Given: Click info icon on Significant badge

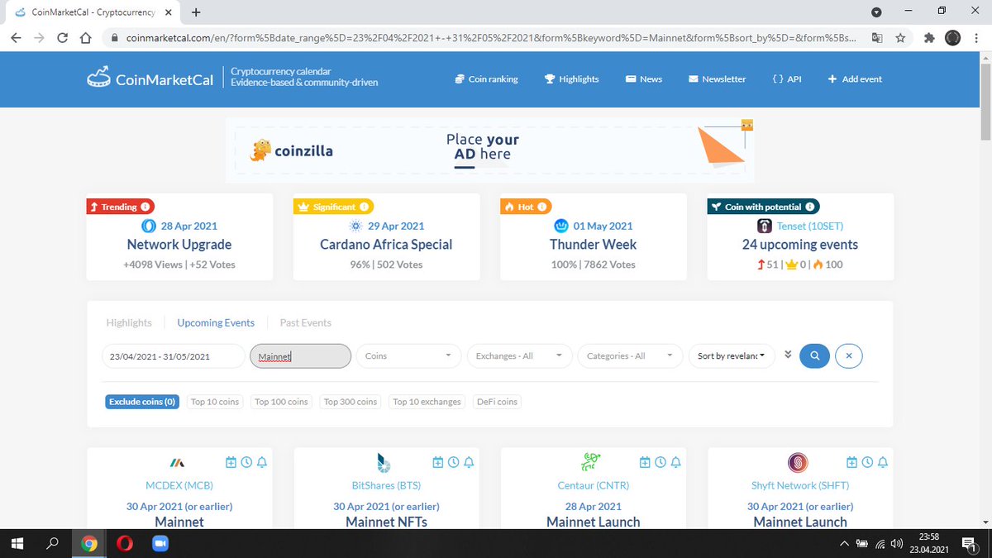Looking at the screenshot, I should pyautogui.click(x=365, y=207).
